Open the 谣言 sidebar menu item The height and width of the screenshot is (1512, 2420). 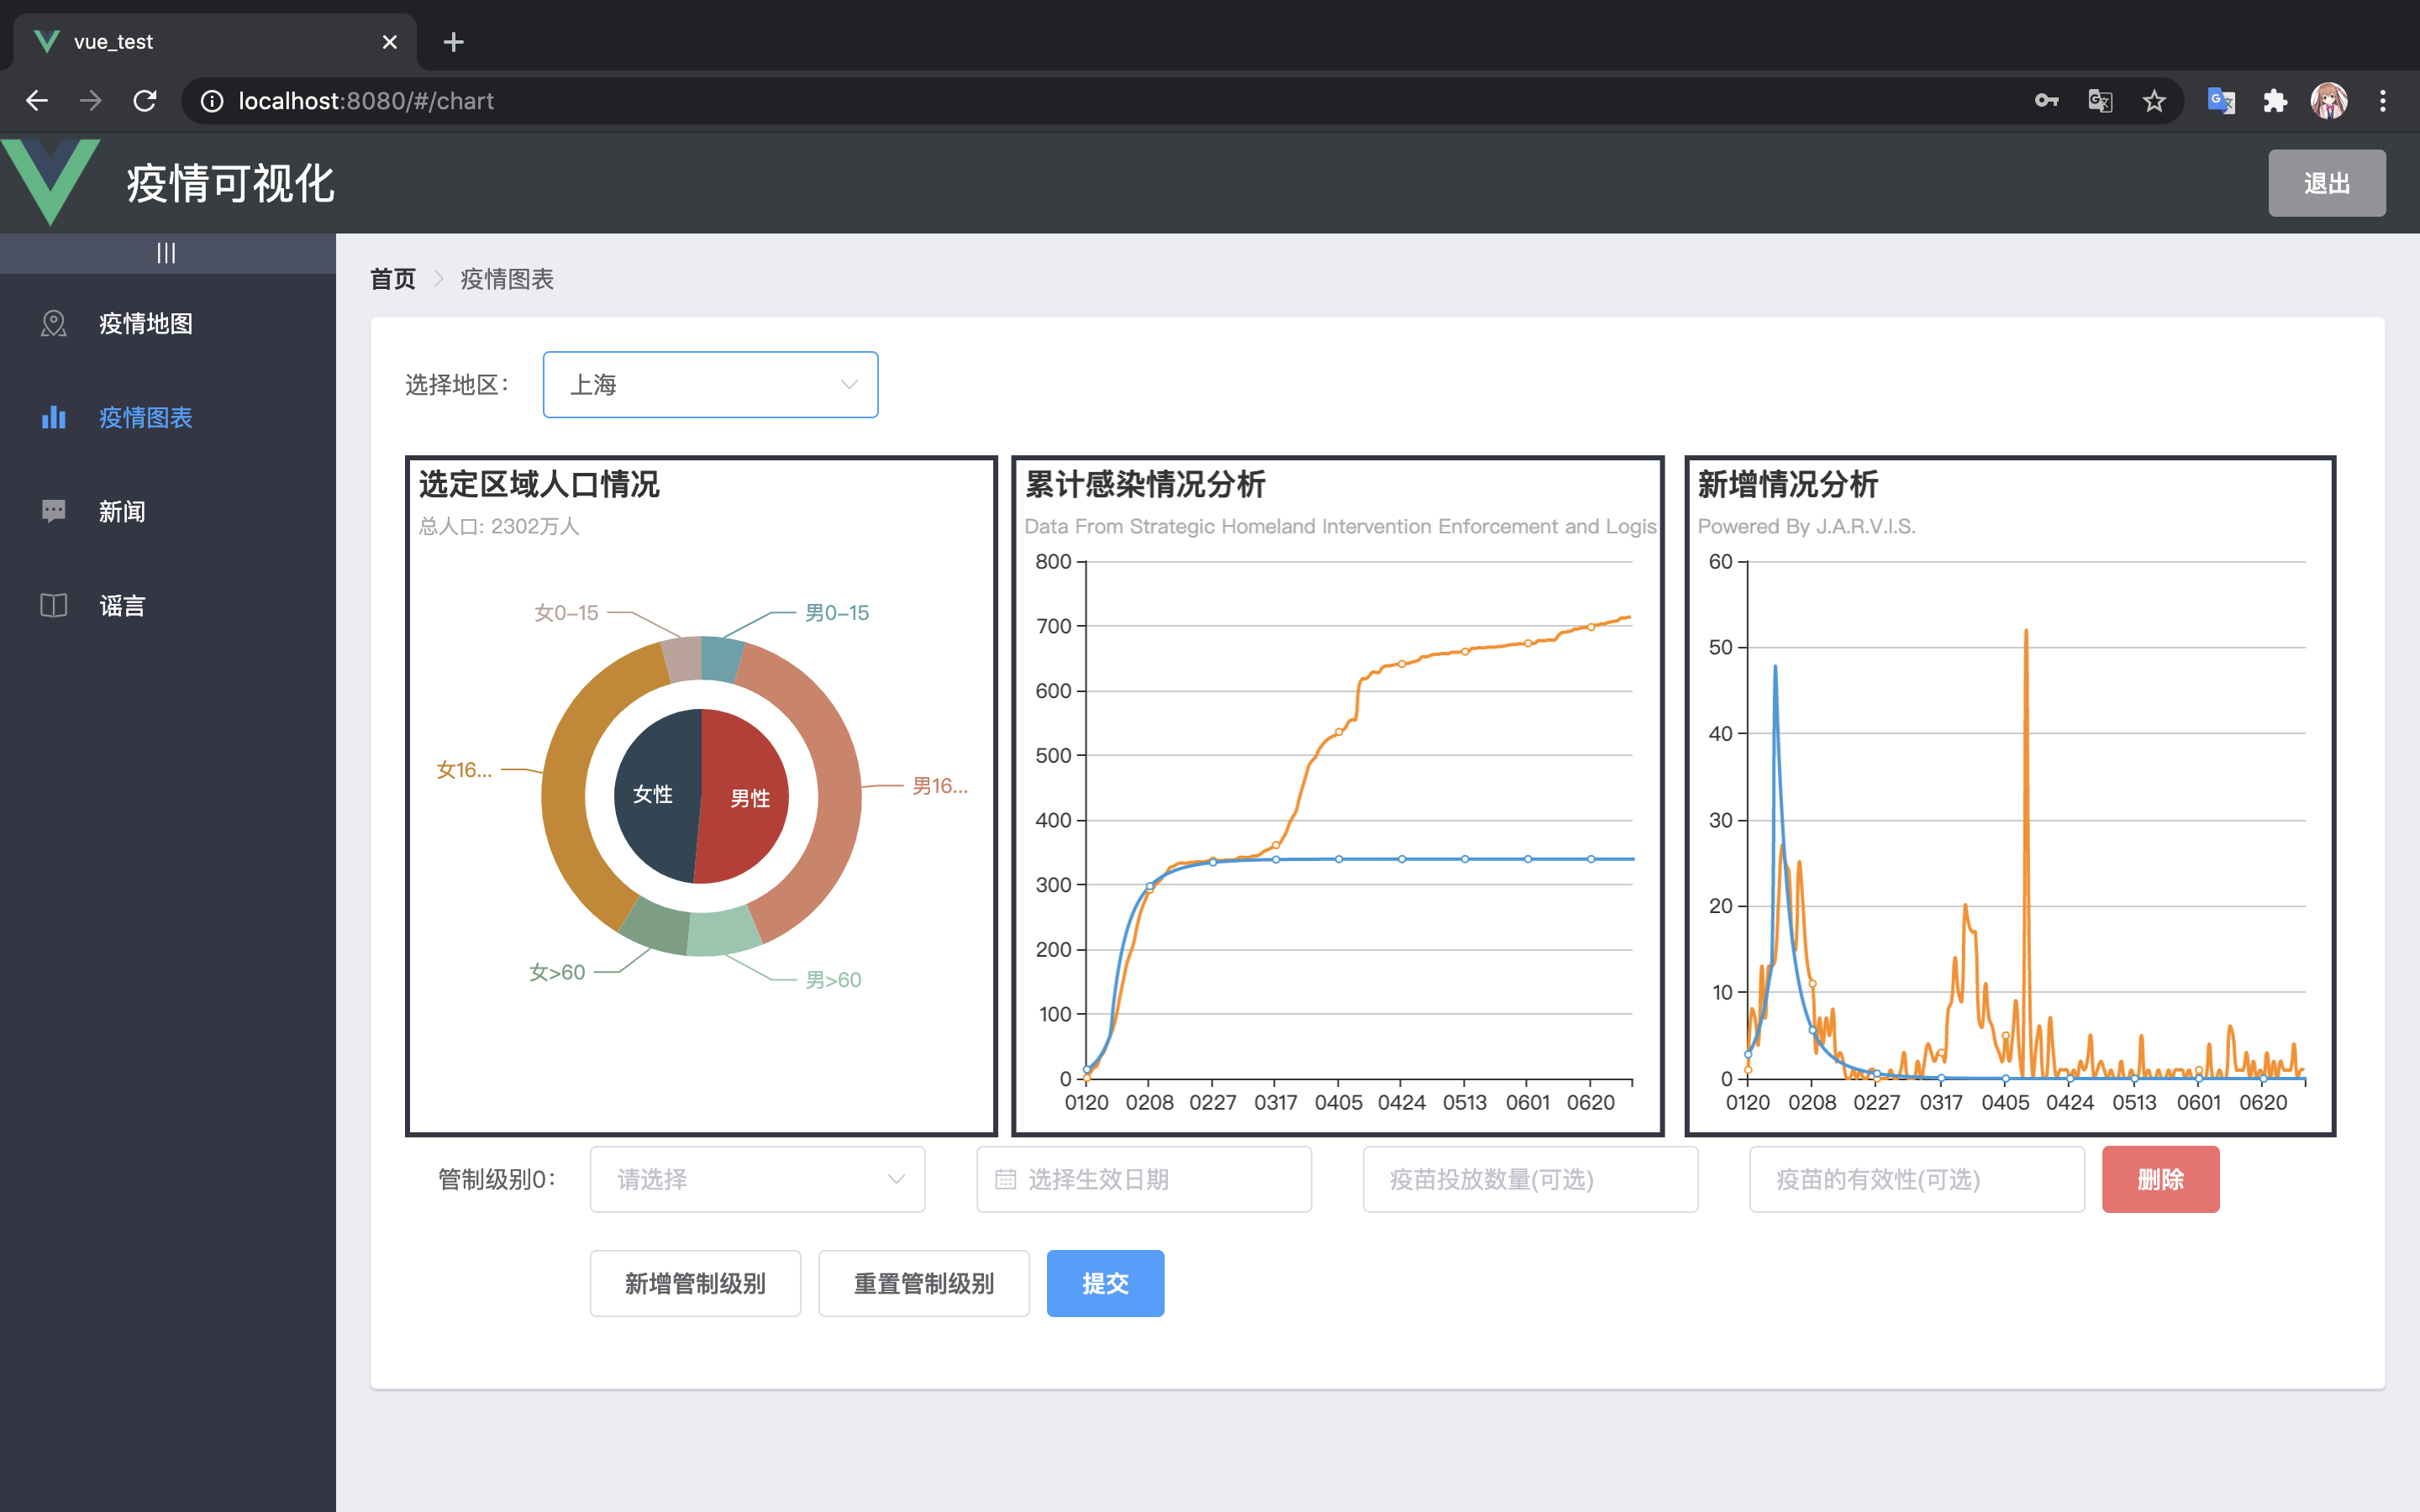click(x=122, y=605)
